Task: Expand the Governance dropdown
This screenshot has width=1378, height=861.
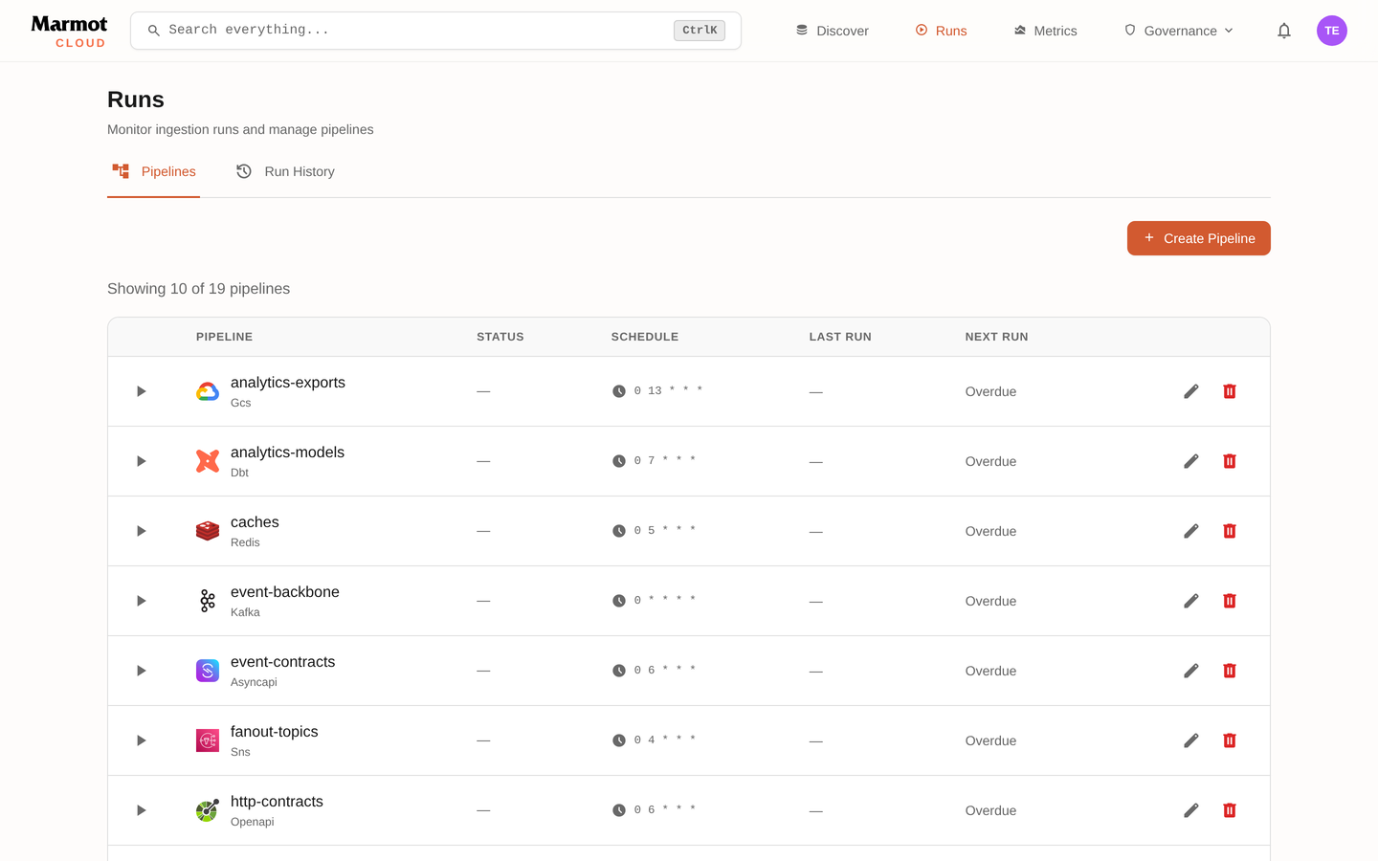Action: (x=1179, y=31)
